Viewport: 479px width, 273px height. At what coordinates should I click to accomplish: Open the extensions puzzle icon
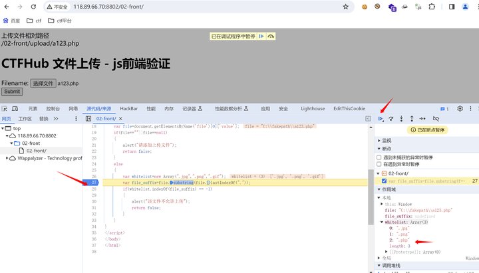(x=432, y=7)
